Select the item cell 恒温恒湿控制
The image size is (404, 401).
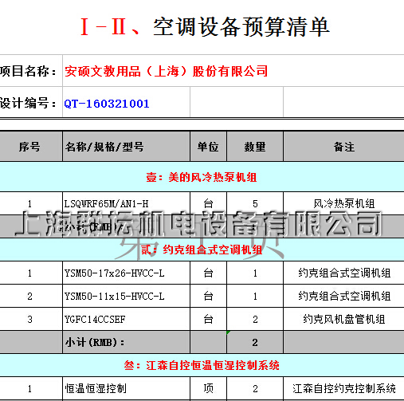point(127,388)
